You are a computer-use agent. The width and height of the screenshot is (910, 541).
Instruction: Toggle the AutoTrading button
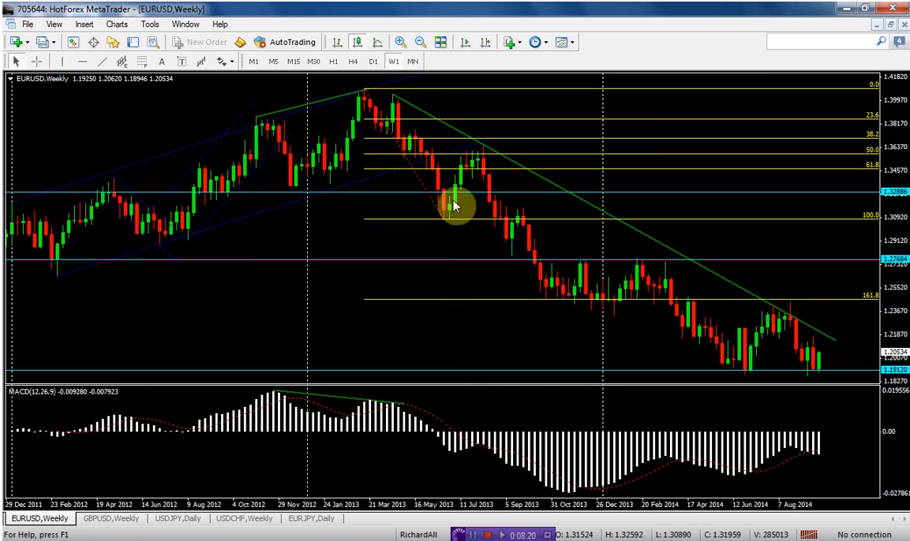pos(285,42)
